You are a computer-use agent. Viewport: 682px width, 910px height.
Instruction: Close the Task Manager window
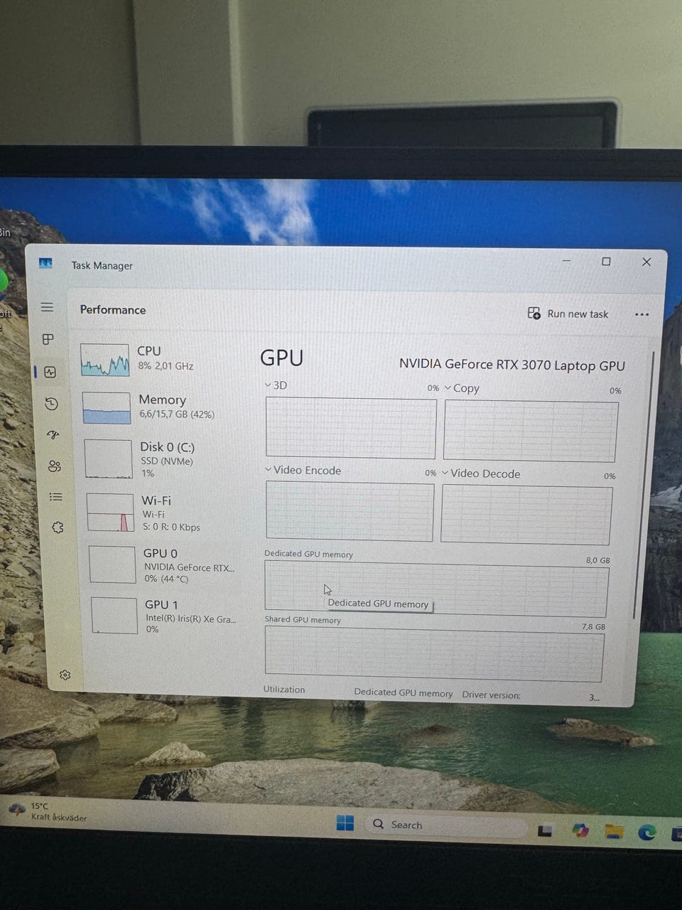[646, 262]
